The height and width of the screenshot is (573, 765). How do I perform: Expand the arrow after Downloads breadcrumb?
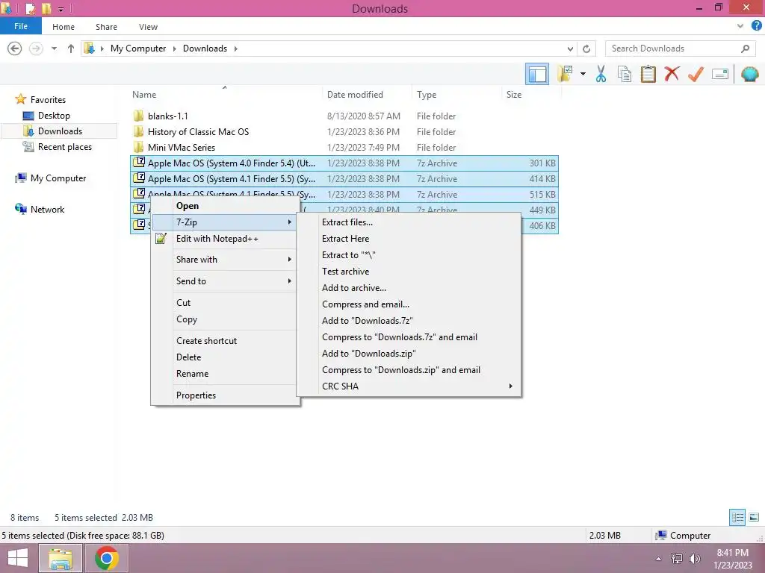click(x=235, y=48)
